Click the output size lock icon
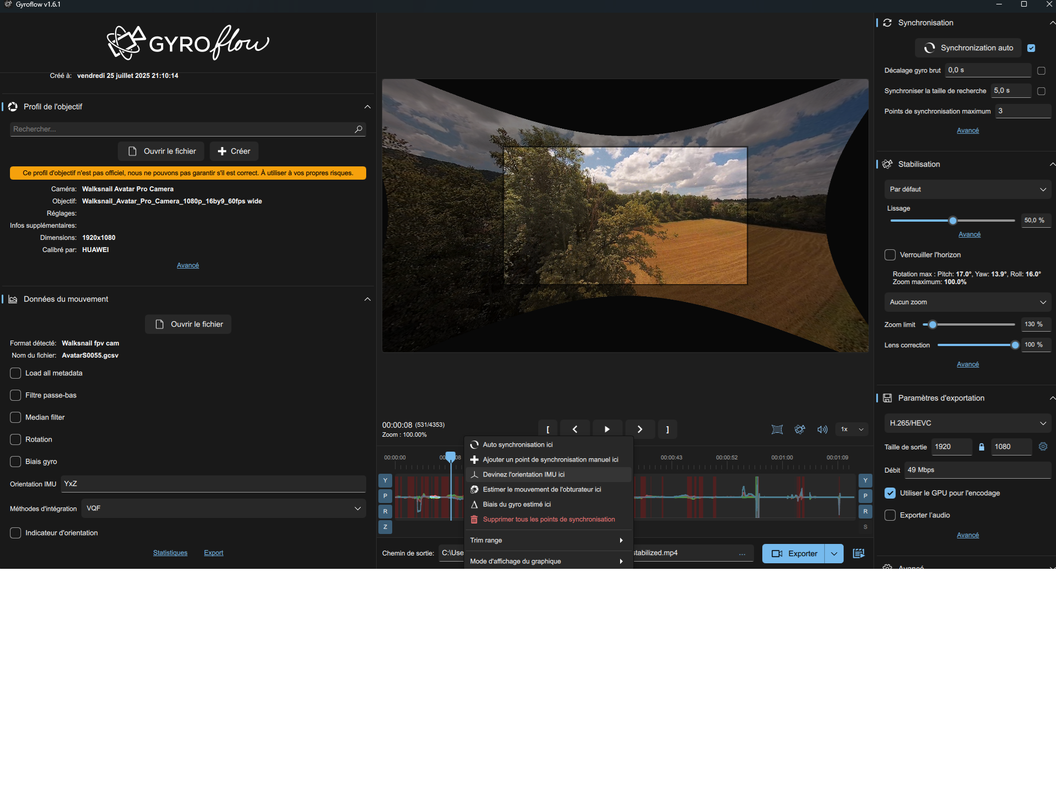The height and width of the screenshot is (796, 1056). click(981, 447)
